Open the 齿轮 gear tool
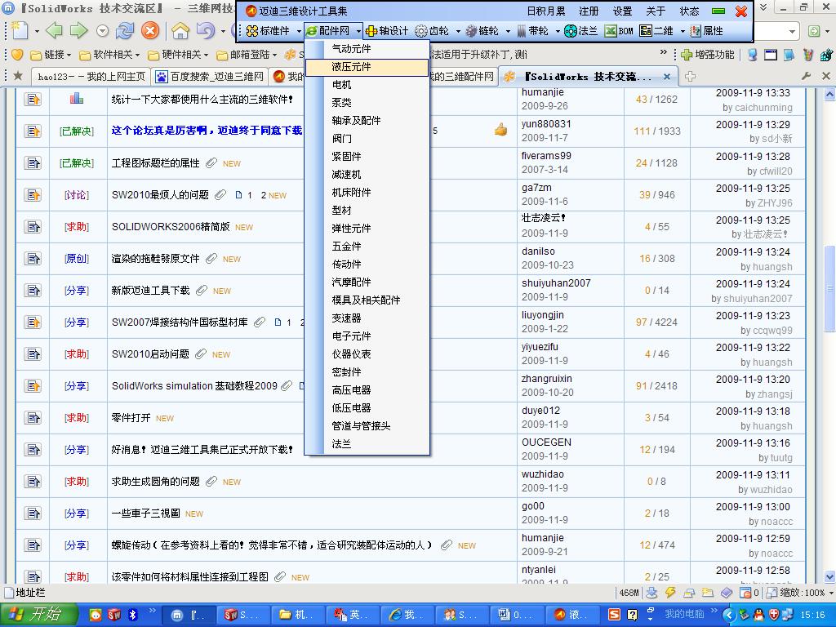 click(x=433, y=31)
